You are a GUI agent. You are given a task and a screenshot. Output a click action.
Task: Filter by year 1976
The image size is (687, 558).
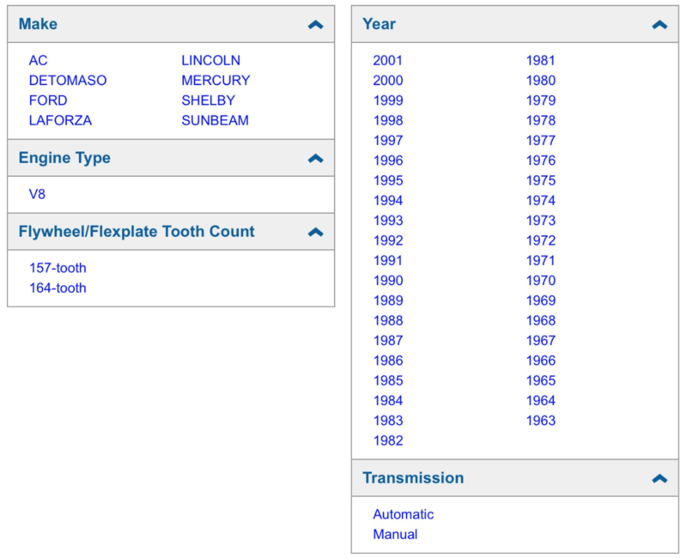(541, 161)
